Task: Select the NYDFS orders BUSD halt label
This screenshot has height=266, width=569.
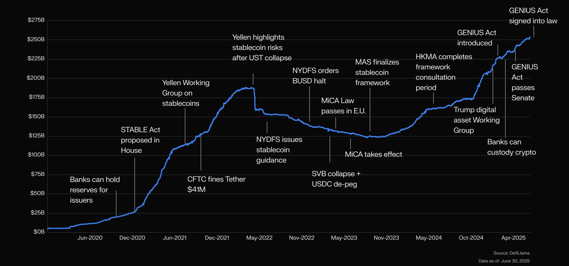Action: coord(316,76)
